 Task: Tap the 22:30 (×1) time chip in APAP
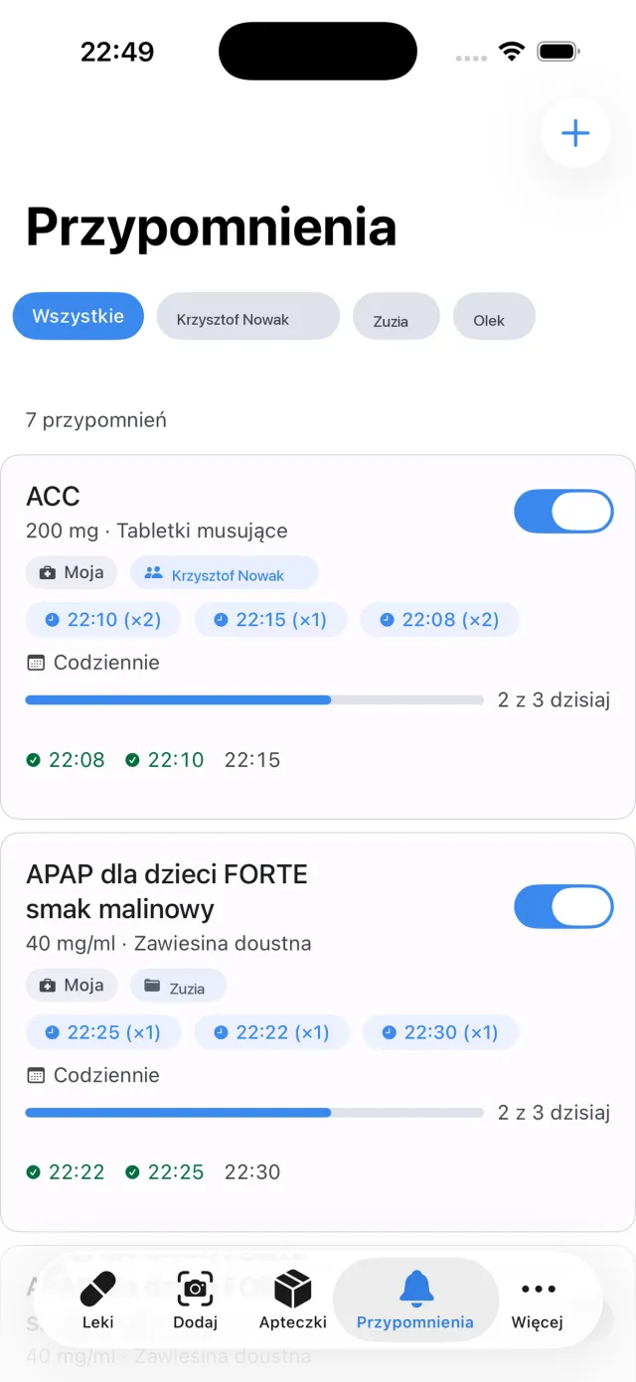point(440,1032)
